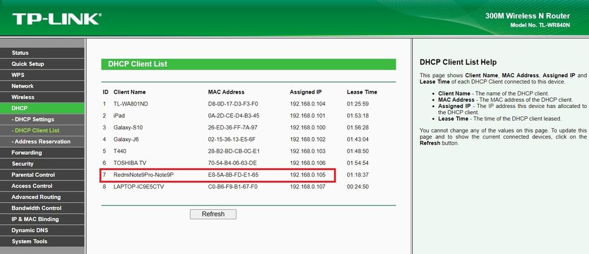Viewport: 589px width, 254px height.
Task: Click assigned IP 192.168.0.104
Action: 308,104
